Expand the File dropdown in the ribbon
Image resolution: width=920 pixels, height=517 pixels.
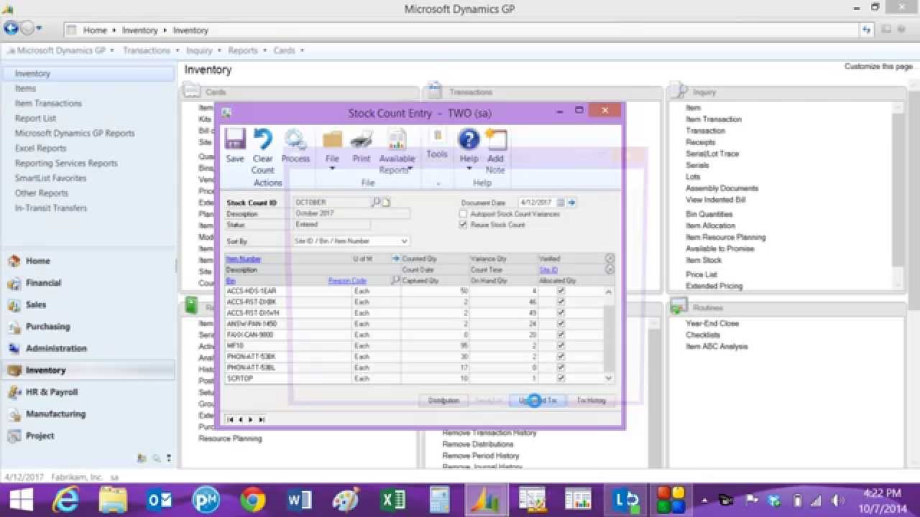click(332, 169)
